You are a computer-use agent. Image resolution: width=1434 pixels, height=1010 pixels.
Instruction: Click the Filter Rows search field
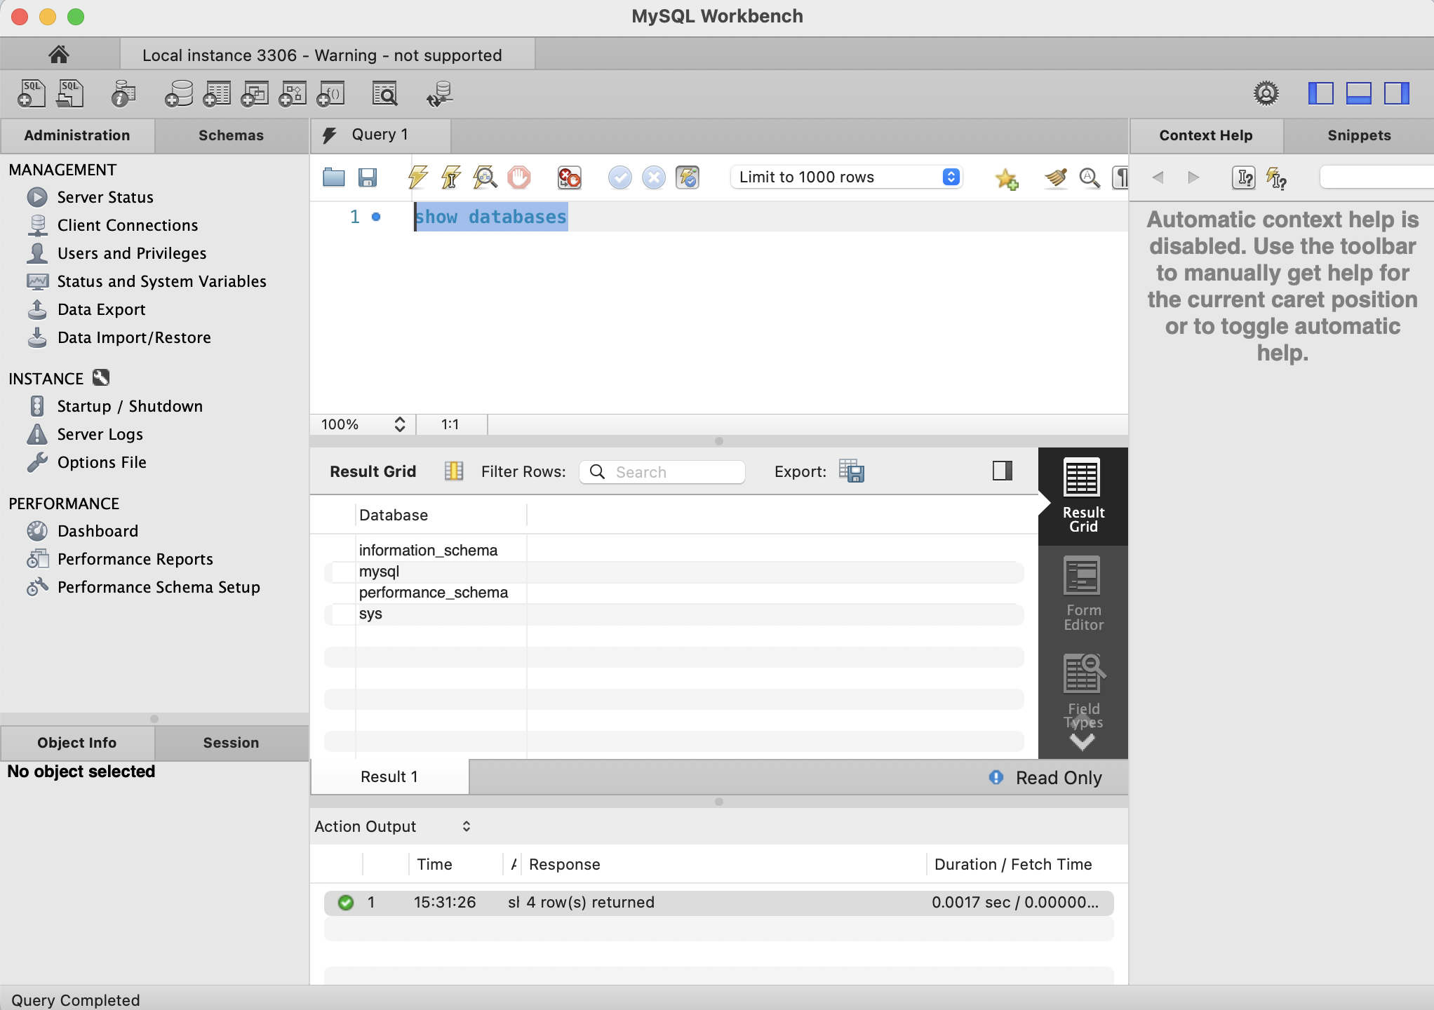(x=674, y=472)
